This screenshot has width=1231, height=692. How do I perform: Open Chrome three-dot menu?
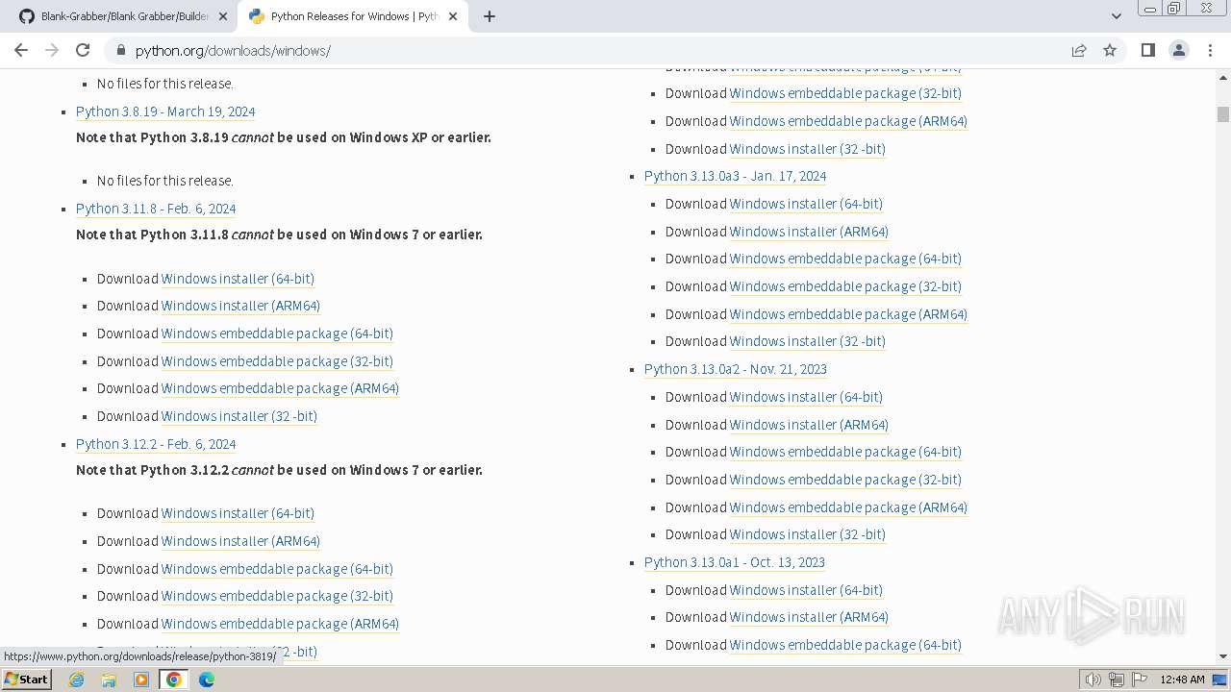[x=1210, y=50]
